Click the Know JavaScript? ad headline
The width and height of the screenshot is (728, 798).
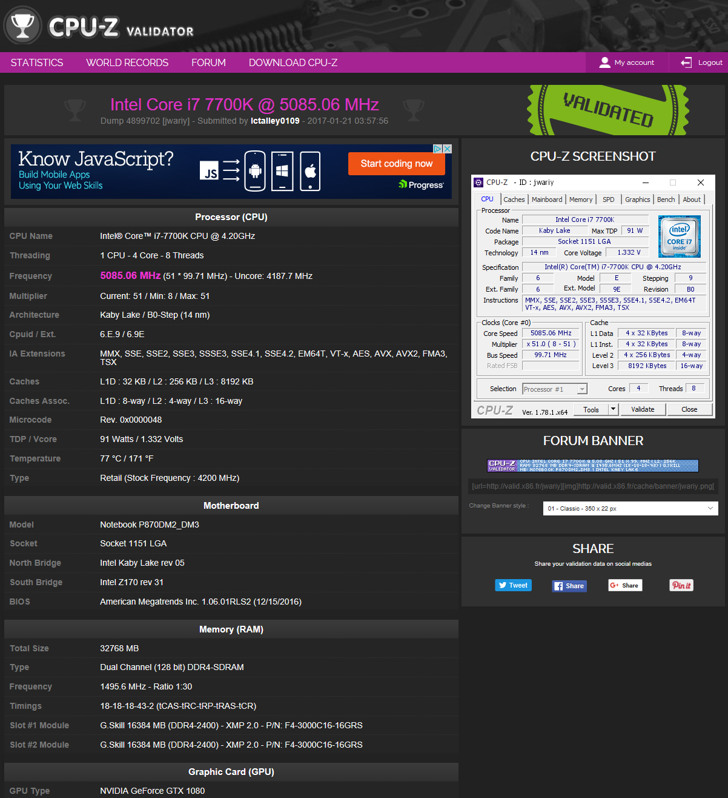coord(96,159)
